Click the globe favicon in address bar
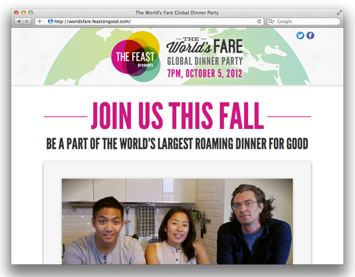Image resolution: width=355 pixels, height=277 pixels. [51, 22]
